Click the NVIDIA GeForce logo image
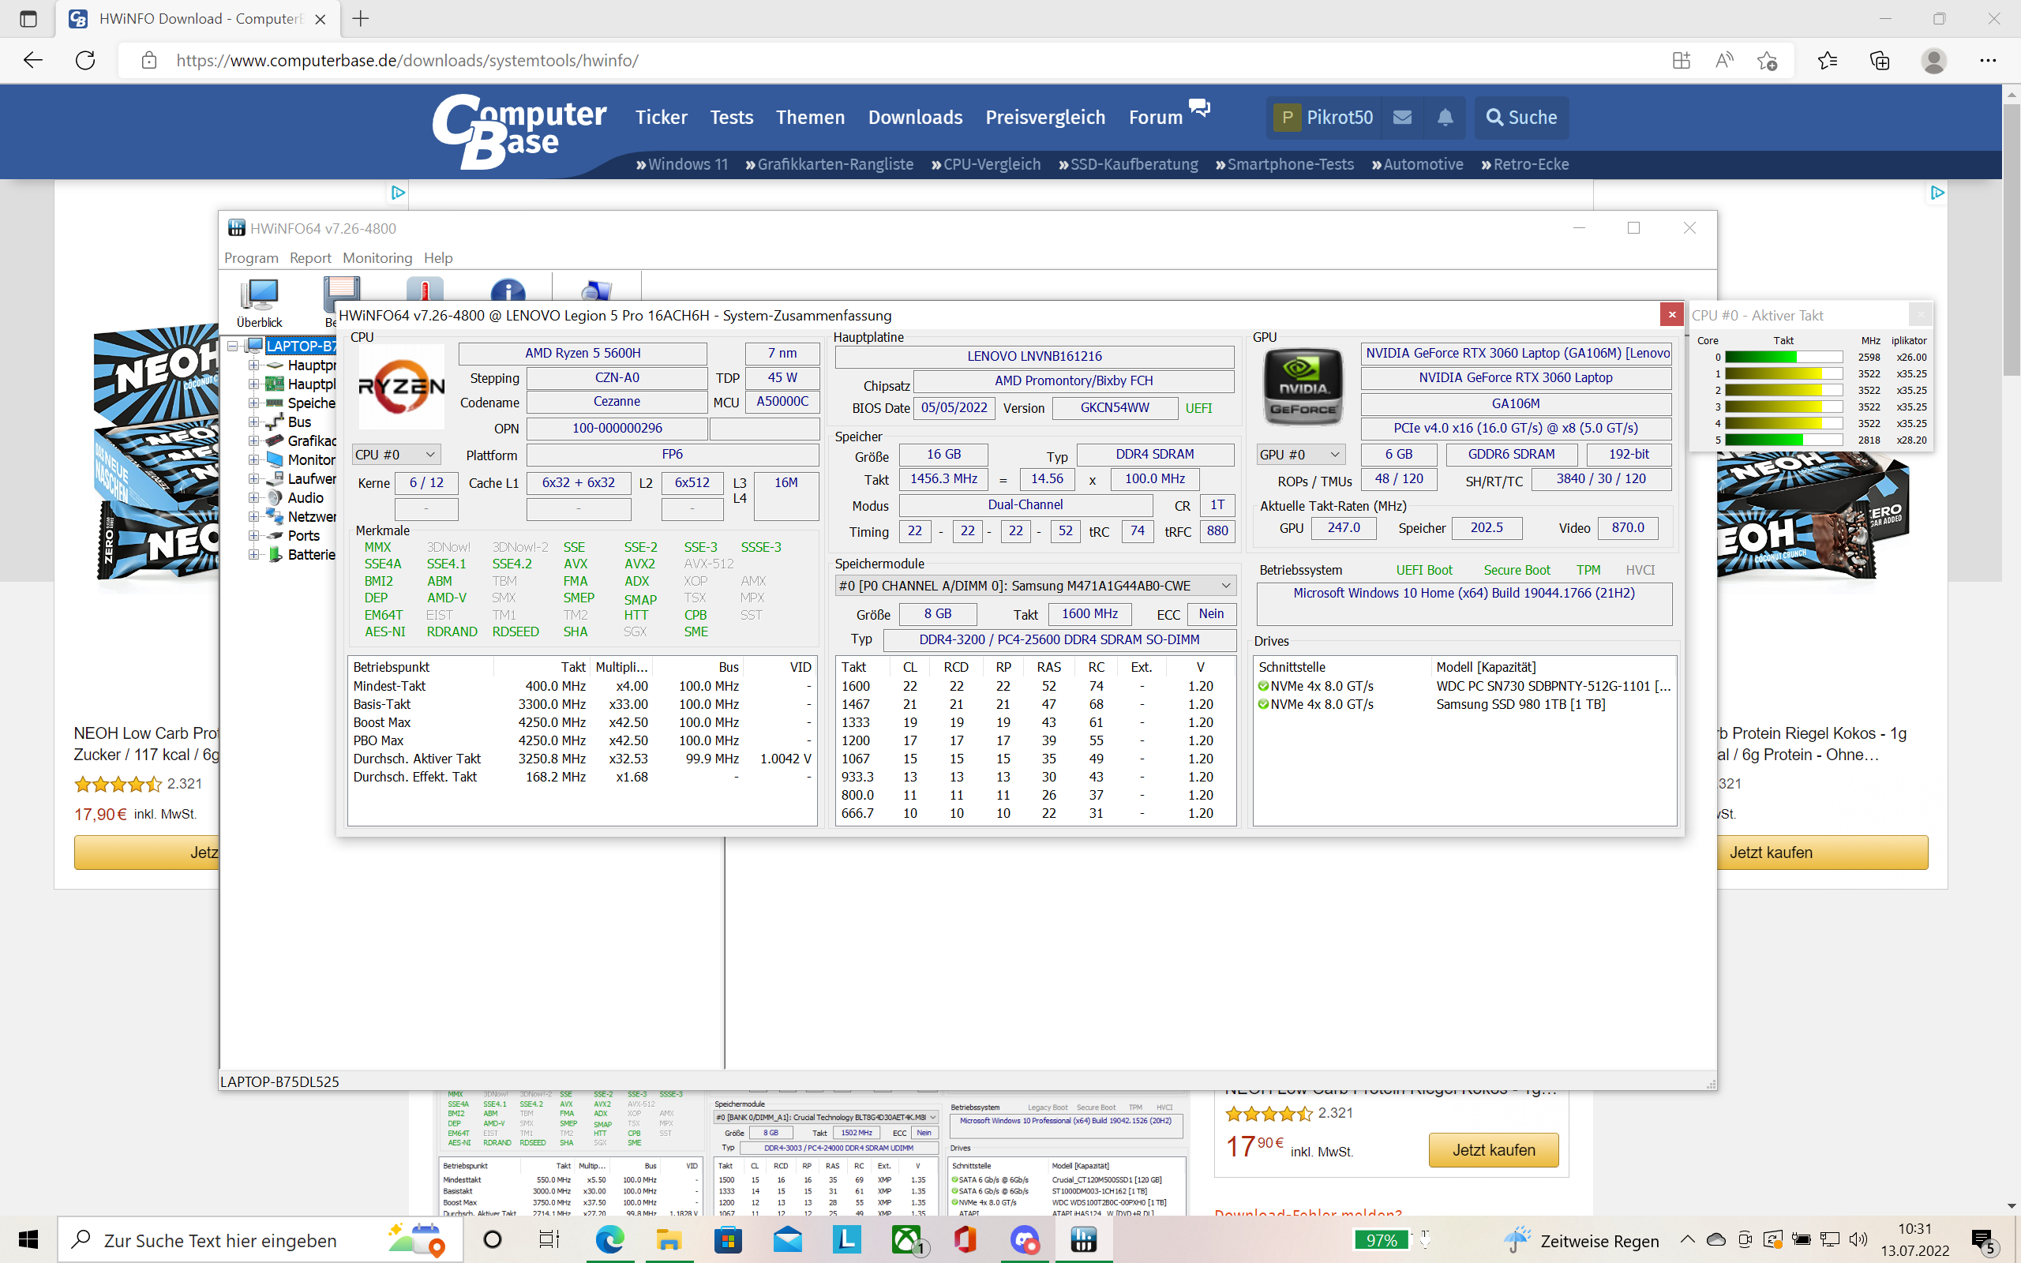Image resolution: width=2021 pixels, height=1263 pixels. (x=1303, y=388)
